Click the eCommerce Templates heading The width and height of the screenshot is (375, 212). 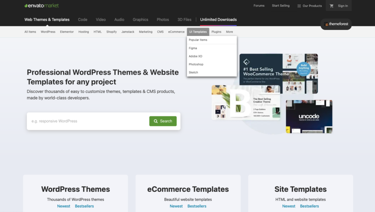[188, 189]
